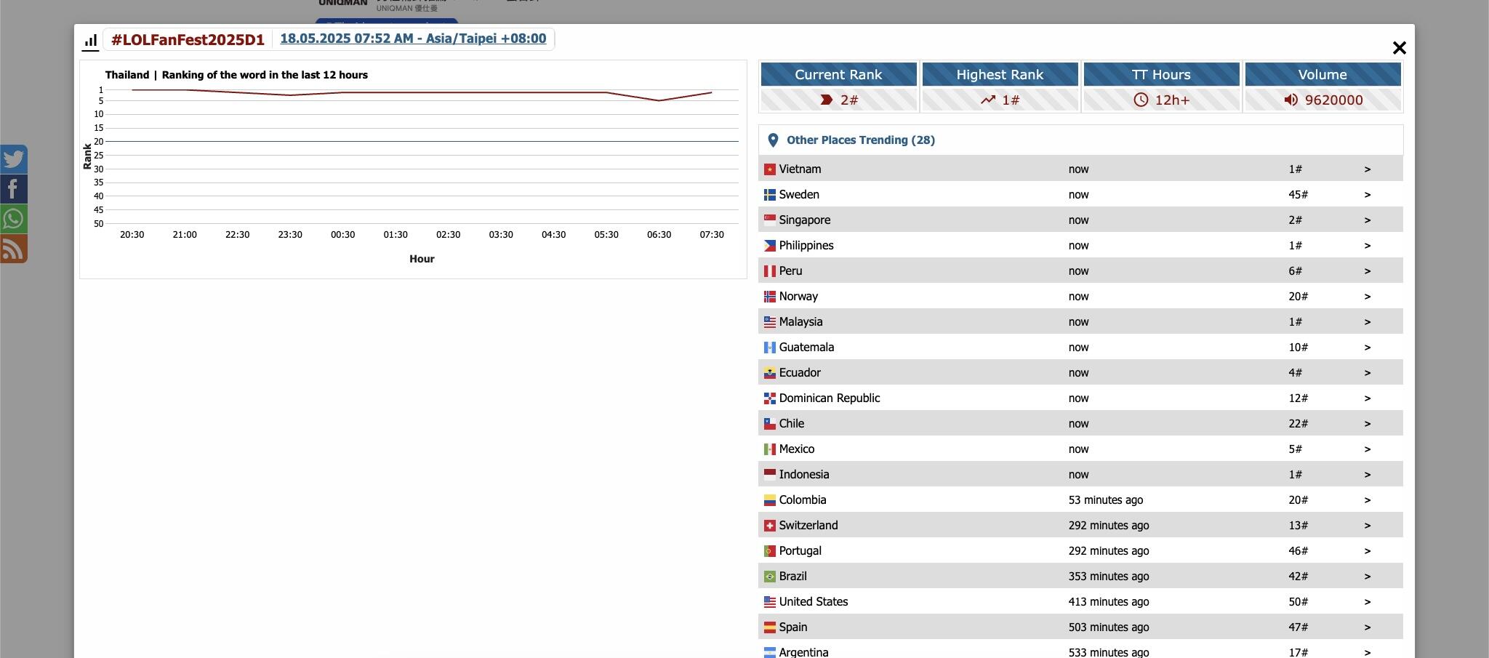The width and height of the screenshot is (1489, 658).
Task: Click the Switzerland flag icon
Action: (770, 526)
